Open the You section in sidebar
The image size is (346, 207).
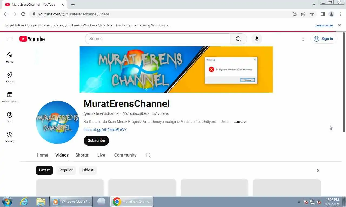point(10,117)
